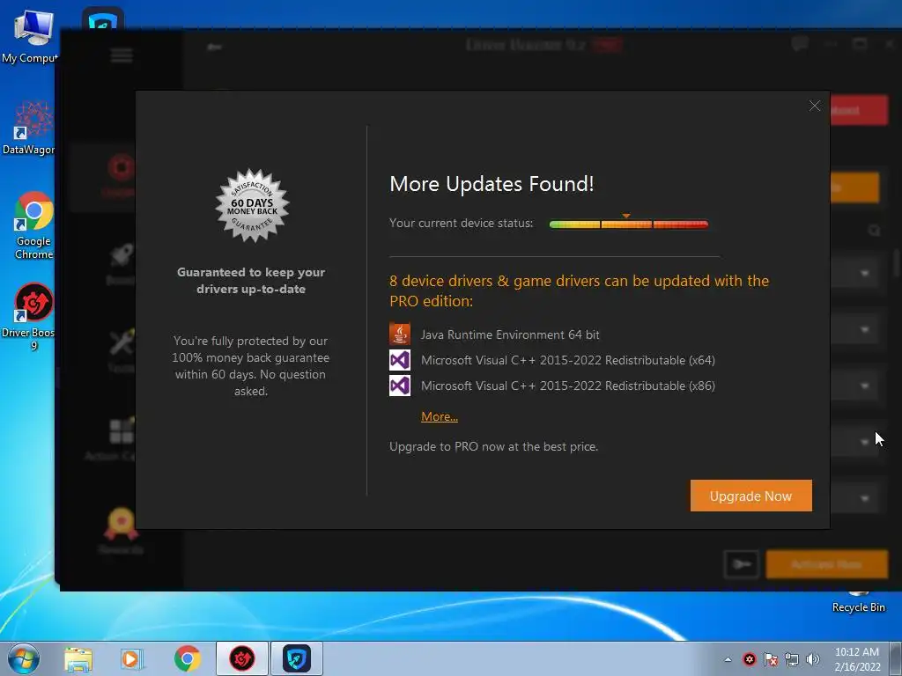Select Microsoft Visual C++ 2015-2022 Redistributable (x86) text
Screen dimensions: 902x676
(x=568, y=386)
